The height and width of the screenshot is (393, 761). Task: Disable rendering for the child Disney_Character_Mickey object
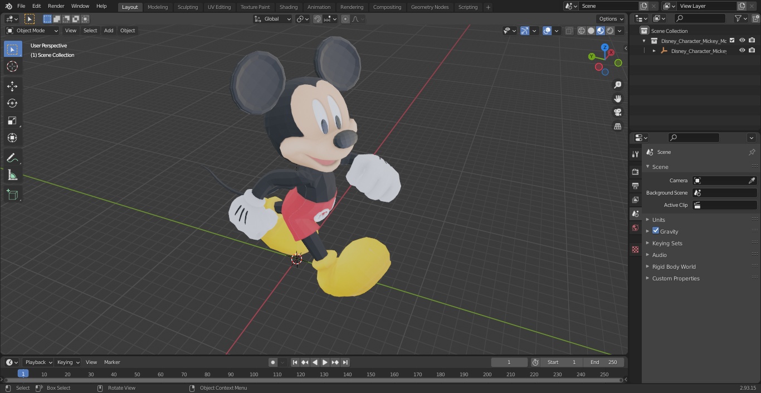coord(752,50)
